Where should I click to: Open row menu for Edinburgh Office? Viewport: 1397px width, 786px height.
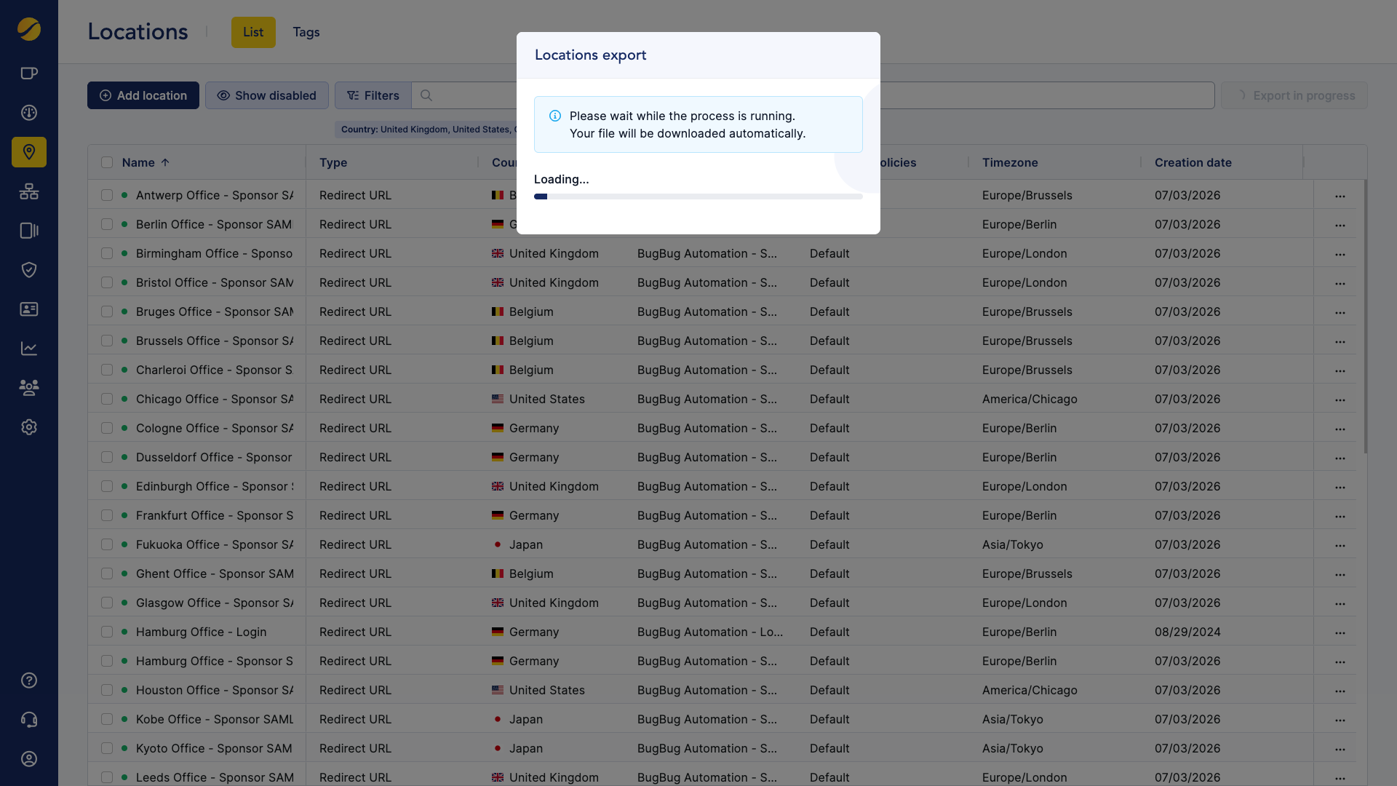(x=1340, y=487)
